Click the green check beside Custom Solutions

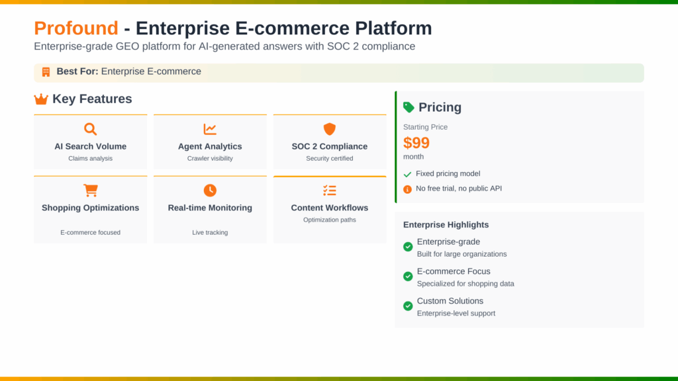(x=408, y=306)
